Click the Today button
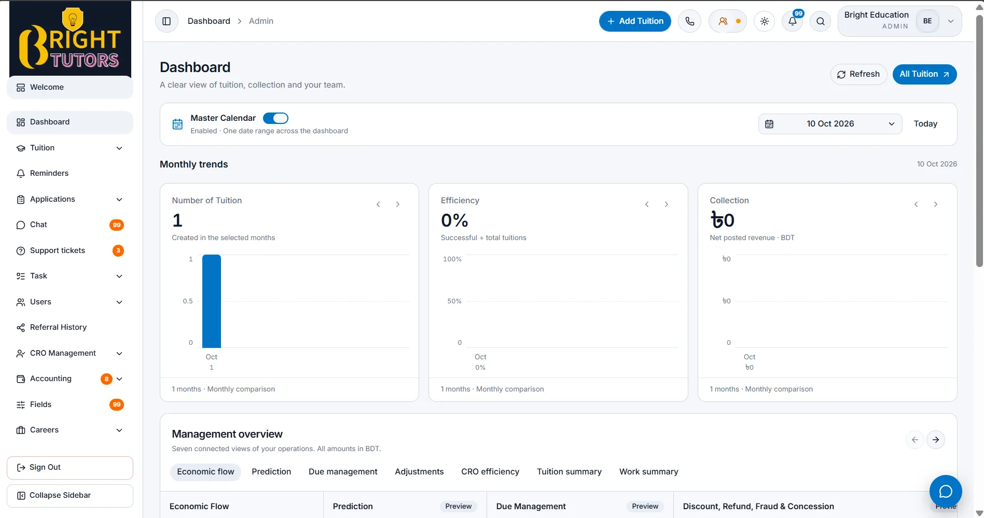This screenshot has width=984, height=518. 925,124
